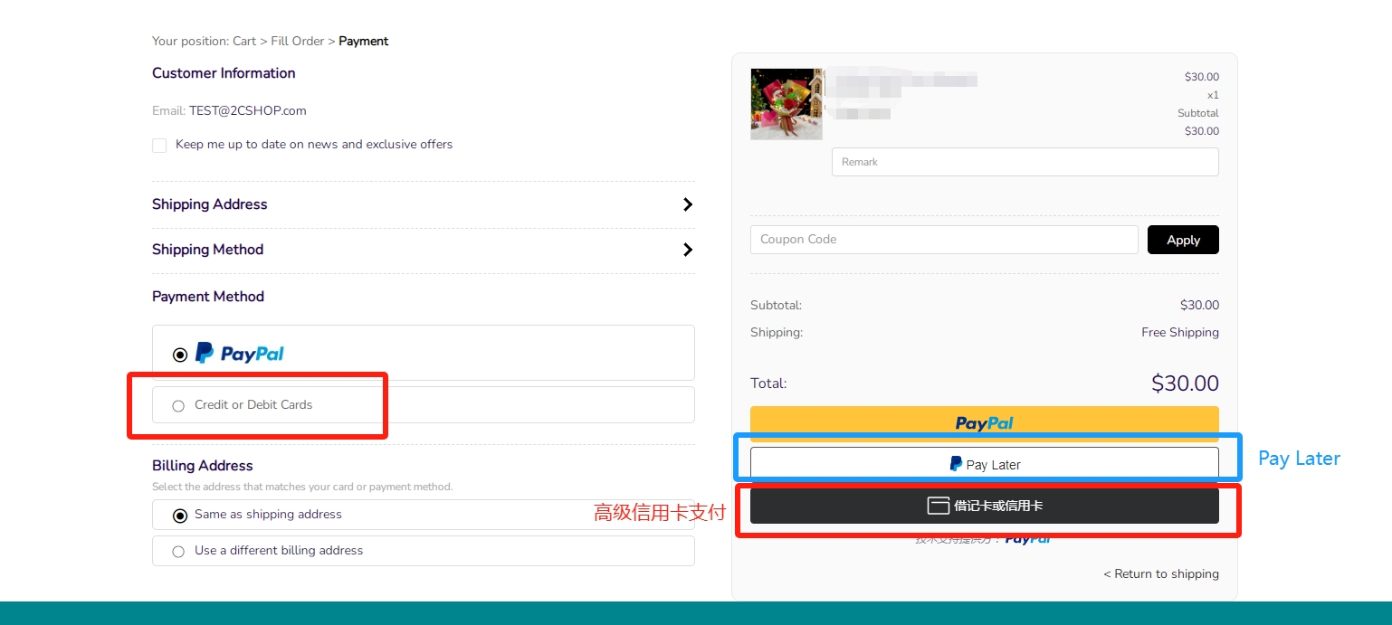1392x625 pixels.
Task: Click the $30.00 total amount
Action: pyautogui.click(x=1185, y=383)
